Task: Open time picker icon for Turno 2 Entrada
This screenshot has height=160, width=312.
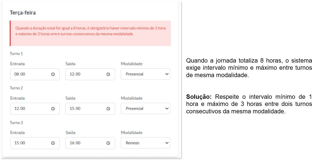Action: tap(53, 109)
